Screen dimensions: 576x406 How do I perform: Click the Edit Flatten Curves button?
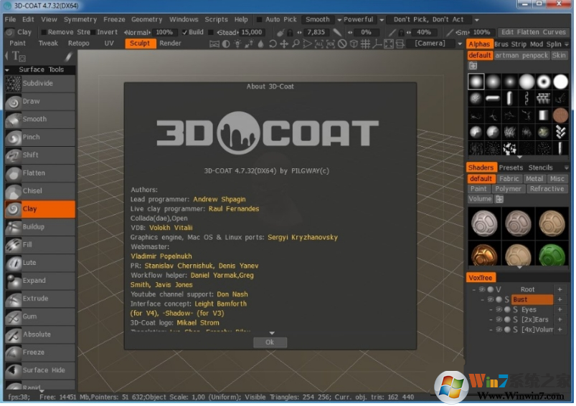[x=533, y=32]
